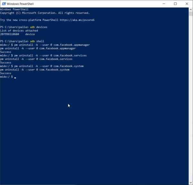Click the first com.facebook.appmanager prompt line
The width and height of the screenshot is (193, 185).
click(45, 45)
